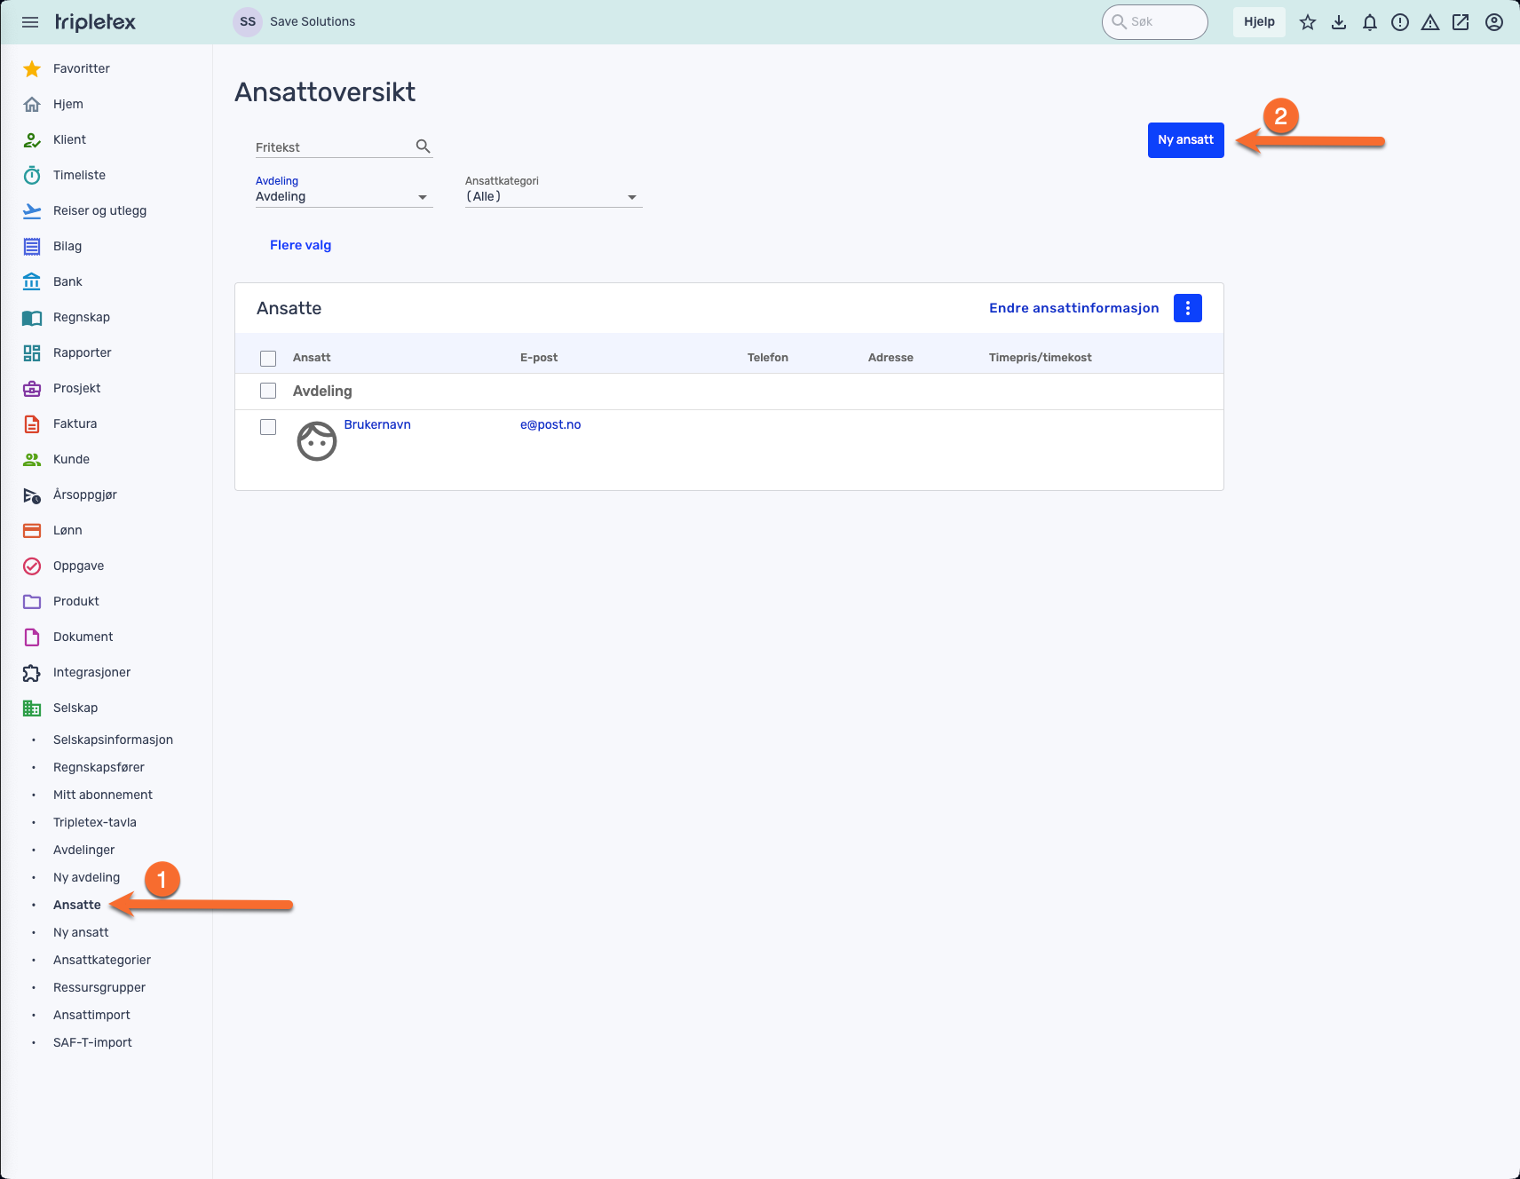Click the warning triangle icon
This screenshot has height=1179, width=1520.
1429,22
